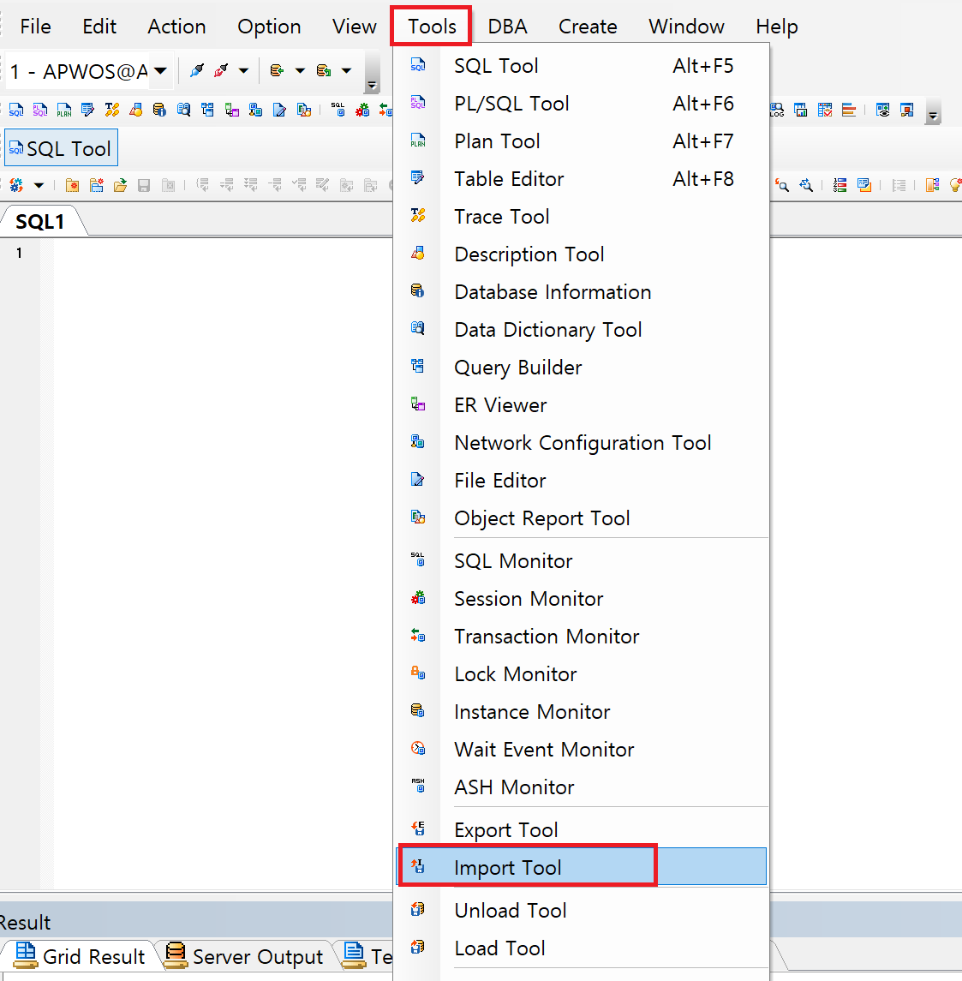Click the lightbulb icon in SQL toolbar

click(955, 185)
